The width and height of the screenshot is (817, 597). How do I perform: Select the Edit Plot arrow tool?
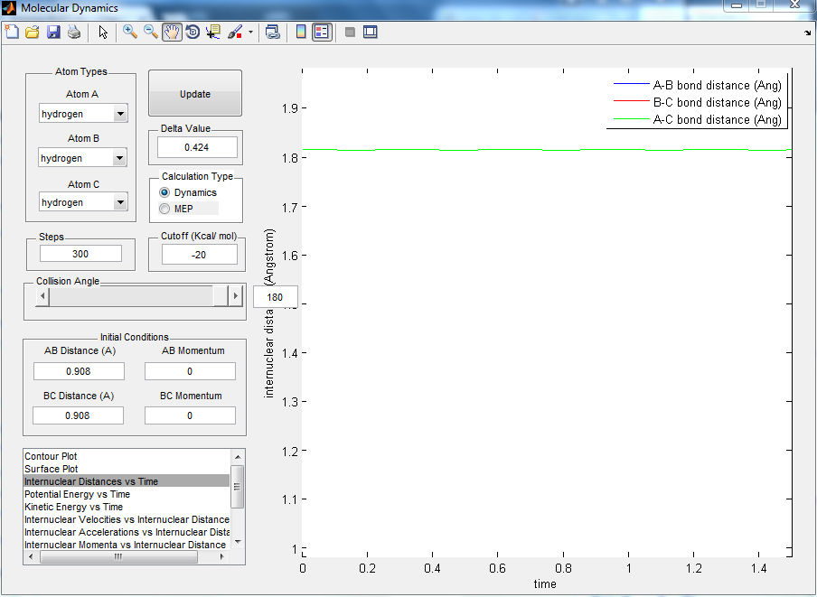pos(103,33)
